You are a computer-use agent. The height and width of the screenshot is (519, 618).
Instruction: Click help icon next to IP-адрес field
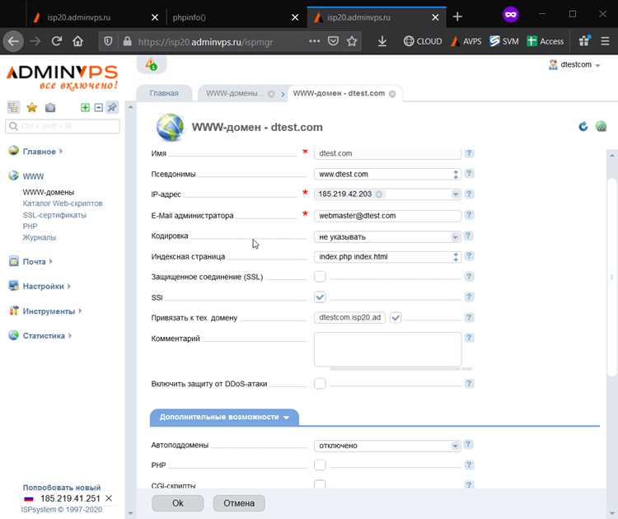coord(469,194)
